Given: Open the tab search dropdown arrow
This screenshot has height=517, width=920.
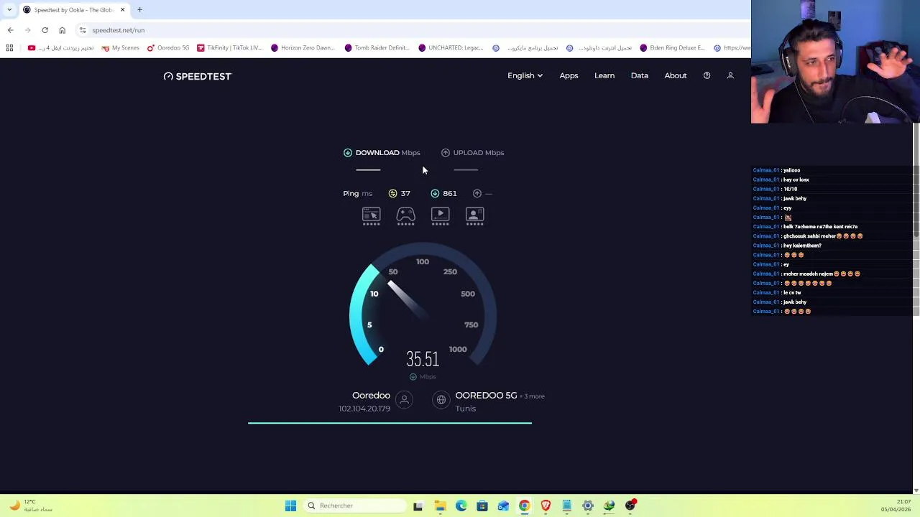Looking at the screenshot, I should [x=9, y=10].
